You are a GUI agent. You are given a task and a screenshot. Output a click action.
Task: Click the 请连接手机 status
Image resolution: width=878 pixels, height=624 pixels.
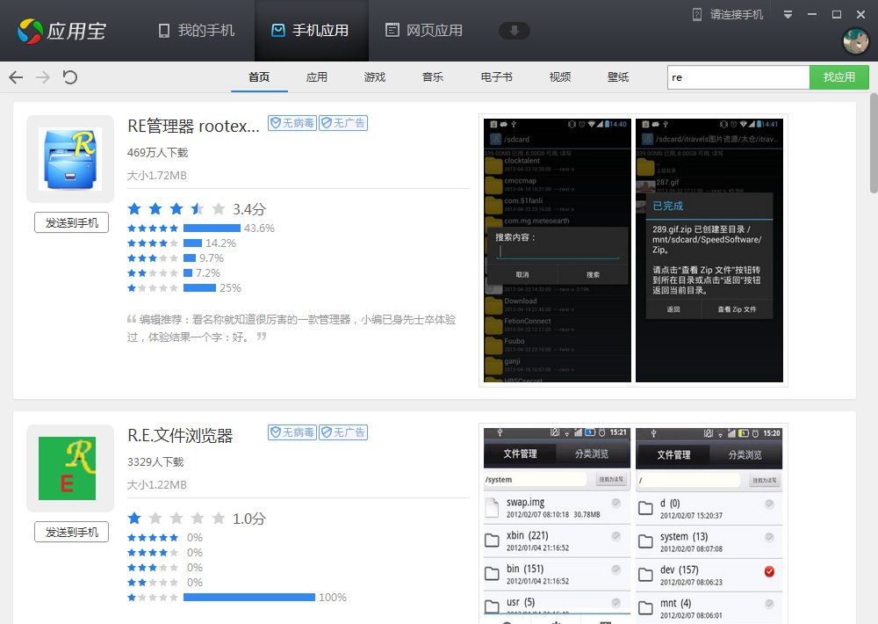coord(728,15)
